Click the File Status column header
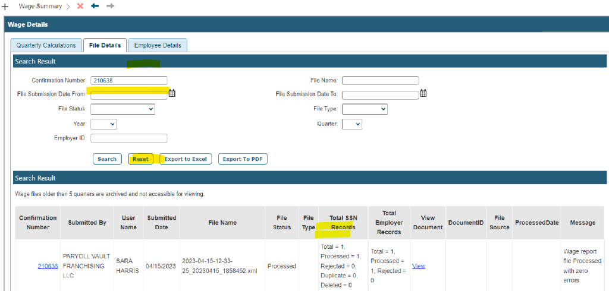 pos(282,223)
